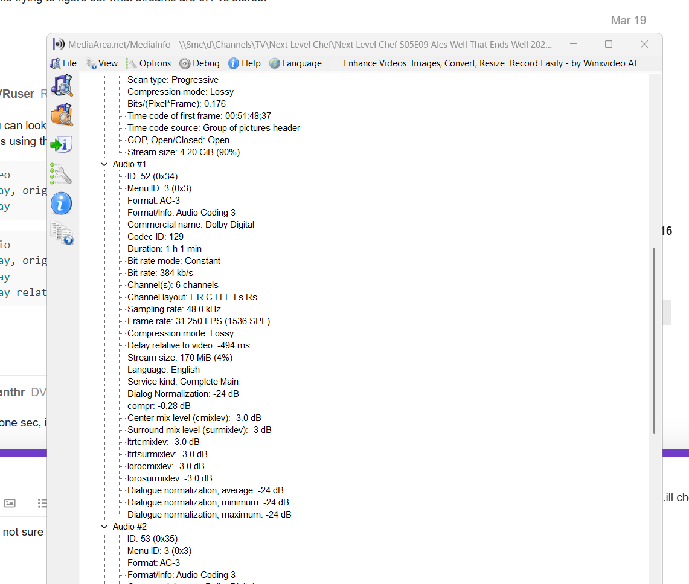Click the blue About info sidebar icon
The height and width of the screenshot is (584, 689).
pyautogui.click(x=62, y=204)
